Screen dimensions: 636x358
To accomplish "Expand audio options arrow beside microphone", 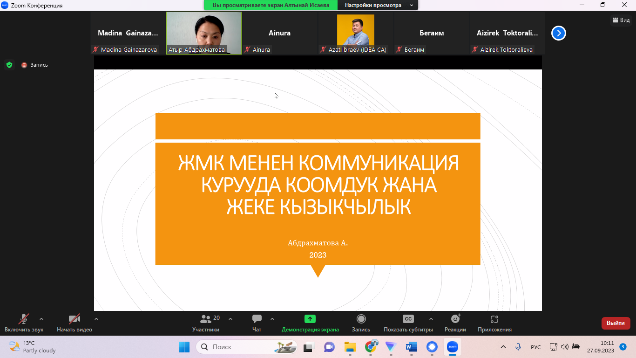I will tap(41, 319).
